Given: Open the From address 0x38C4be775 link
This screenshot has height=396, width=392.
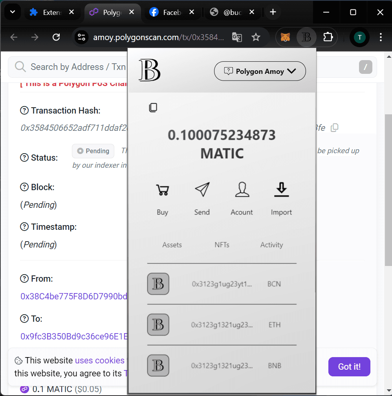Looking at the screenshot, I should [74, 296].
